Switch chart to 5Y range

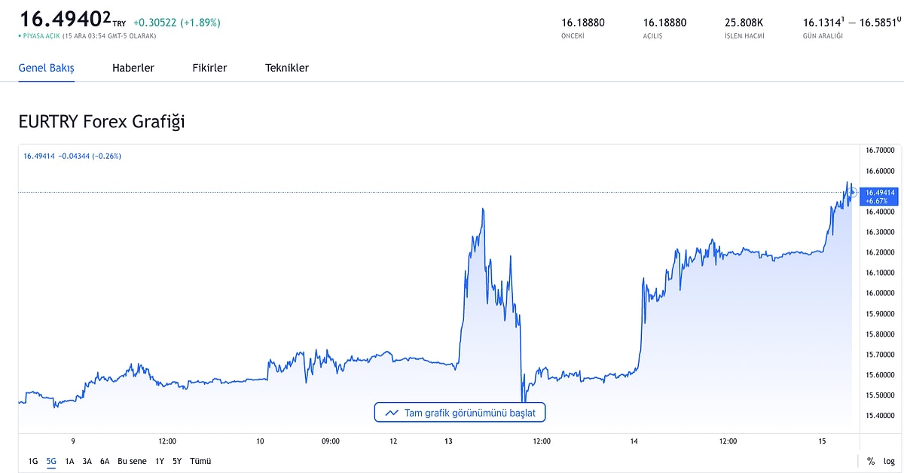click(177, 461)
